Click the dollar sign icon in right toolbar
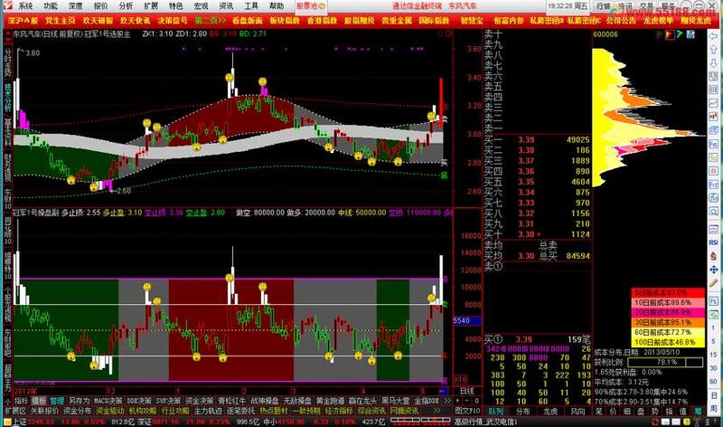 point(713,256)
